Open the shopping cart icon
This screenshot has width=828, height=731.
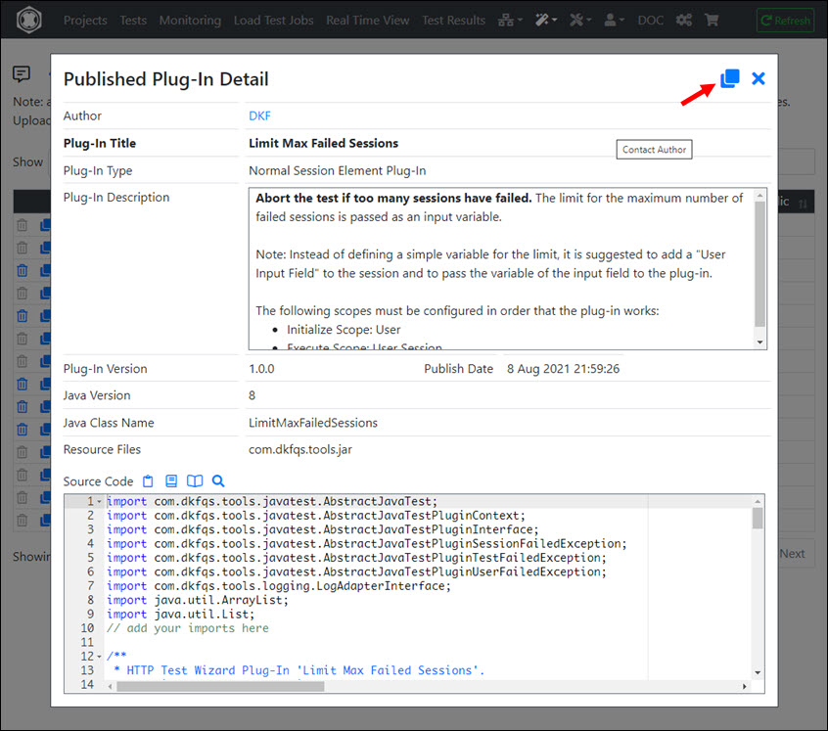click(x=712, y=21)
